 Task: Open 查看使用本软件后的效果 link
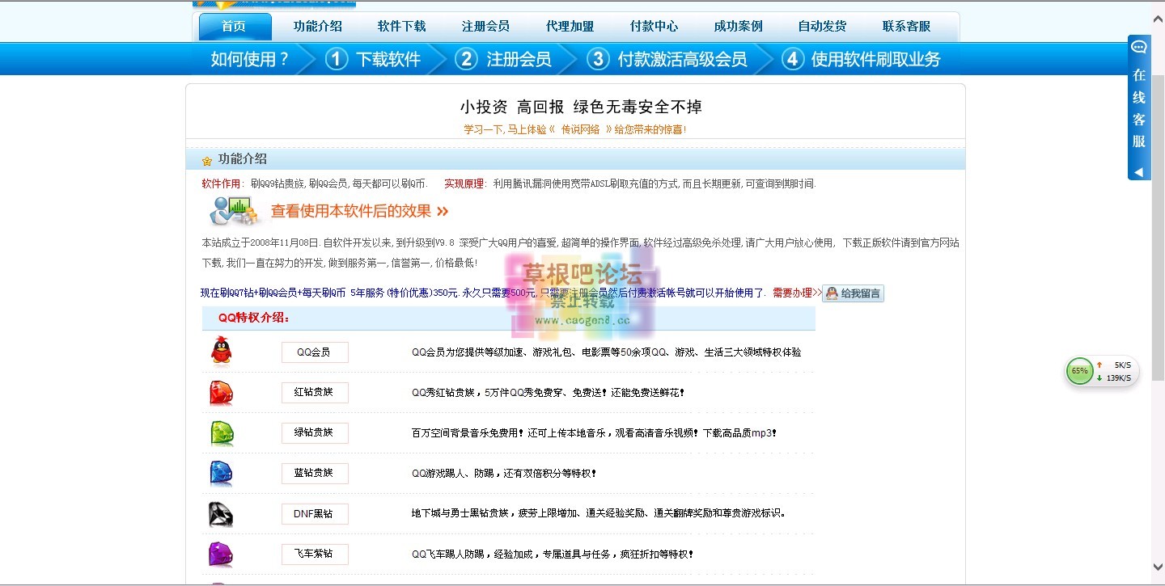[359, 212]
